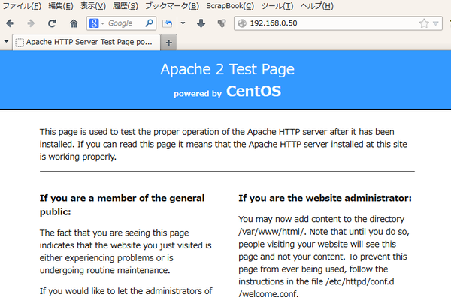Image resolution: width=451 pixels, height=297 pixels.
Task: Select the Apache HTTP Server Test Page tab
Action: click(x=86, y=43)
